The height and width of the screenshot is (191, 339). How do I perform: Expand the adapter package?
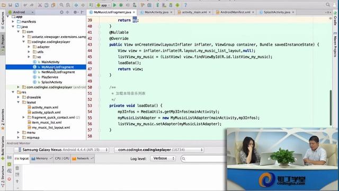pyautogui.click(x=29, y=47)
